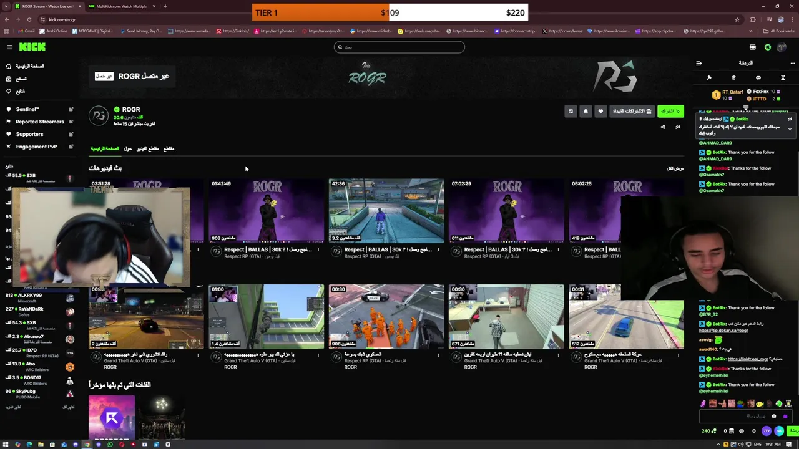This screenshot has width=799, height=449.
Task: Click the share icon under channel buttons
Action: (663, 127)
